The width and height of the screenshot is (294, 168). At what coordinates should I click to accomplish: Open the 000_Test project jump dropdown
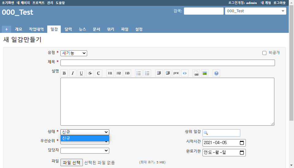tap(256, 11)
